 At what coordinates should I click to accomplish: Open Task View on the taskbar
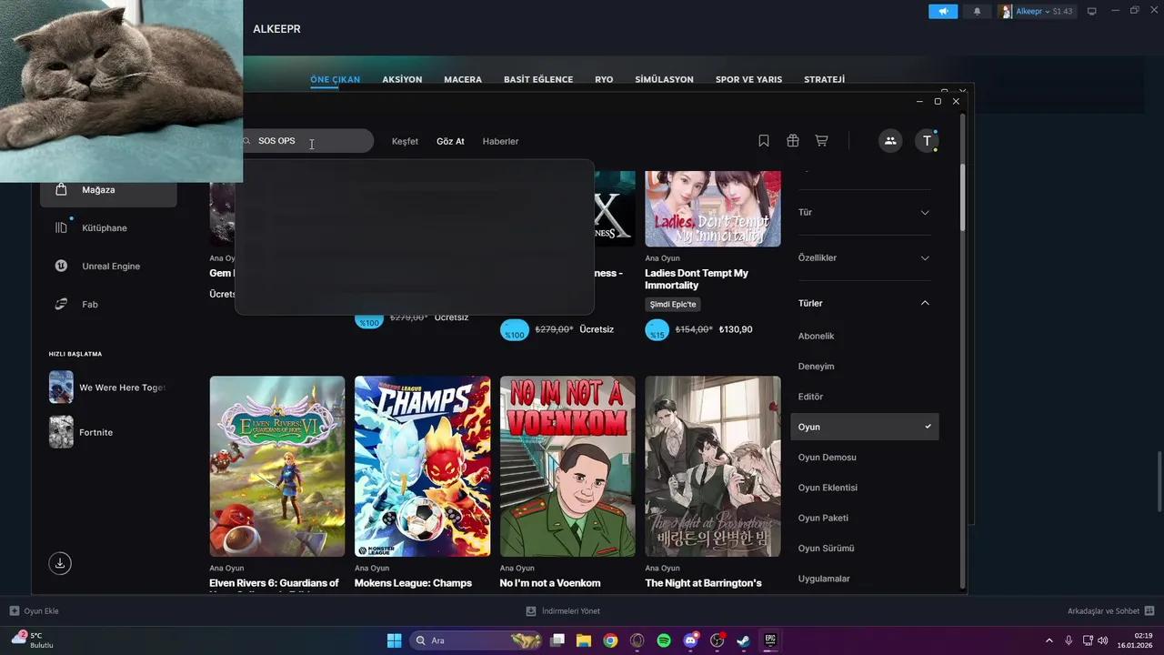557,640
